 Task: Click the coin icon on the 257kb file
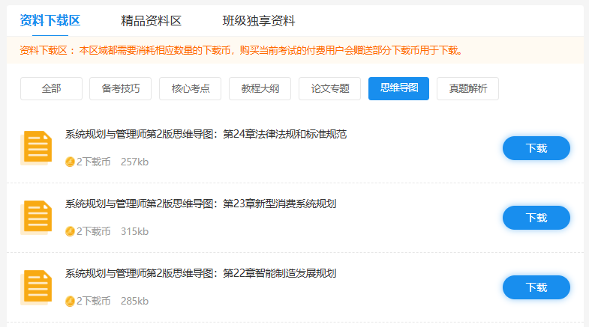click(70, 162)
